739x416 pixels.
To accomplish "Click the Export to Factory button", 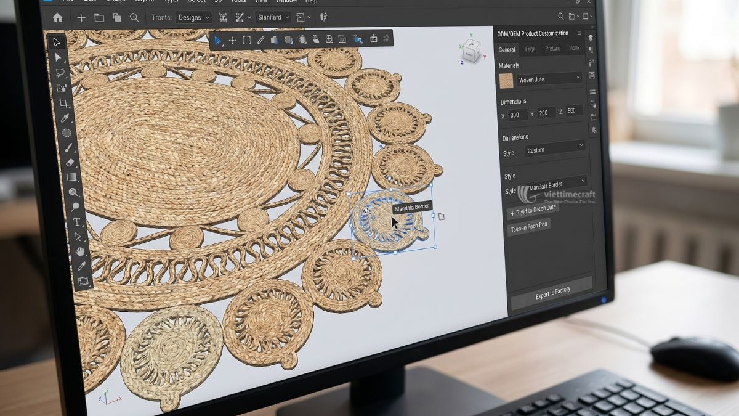I will coord(552,292).
